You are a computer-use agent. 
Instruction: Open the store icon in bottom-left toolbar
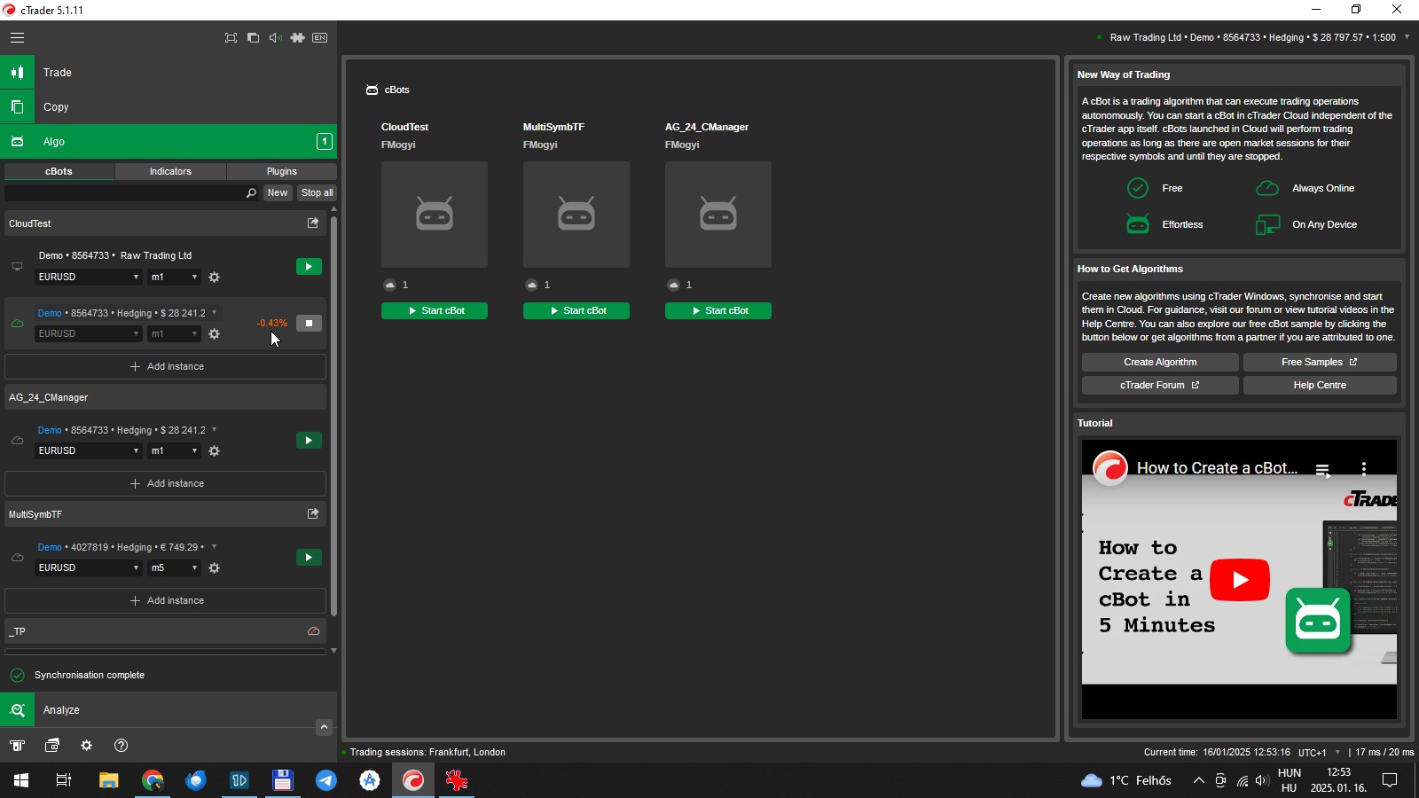pyautogui.click(x=17, y=746)
